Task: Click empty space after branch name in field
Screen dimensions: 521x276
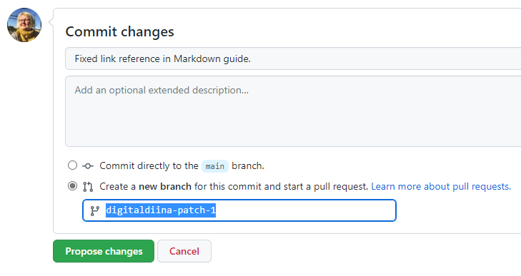Action: coord(306,210)
